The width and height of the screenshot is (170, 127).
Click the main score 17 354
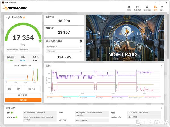(23, 38)
